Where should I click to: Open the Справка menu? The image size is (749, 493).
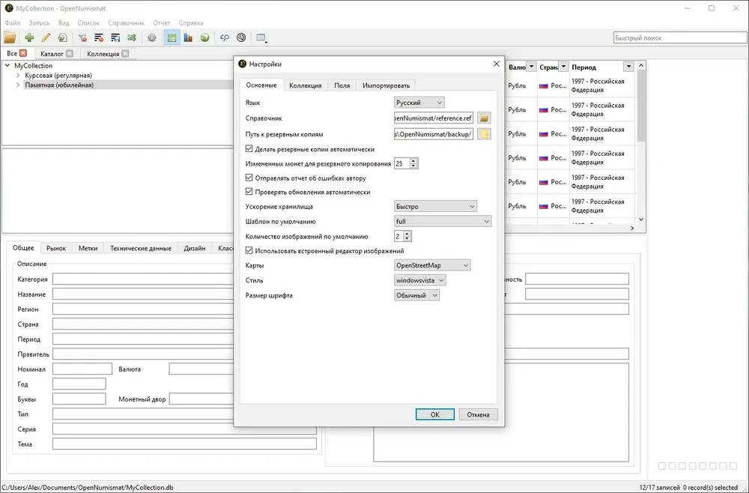(190, 23)
